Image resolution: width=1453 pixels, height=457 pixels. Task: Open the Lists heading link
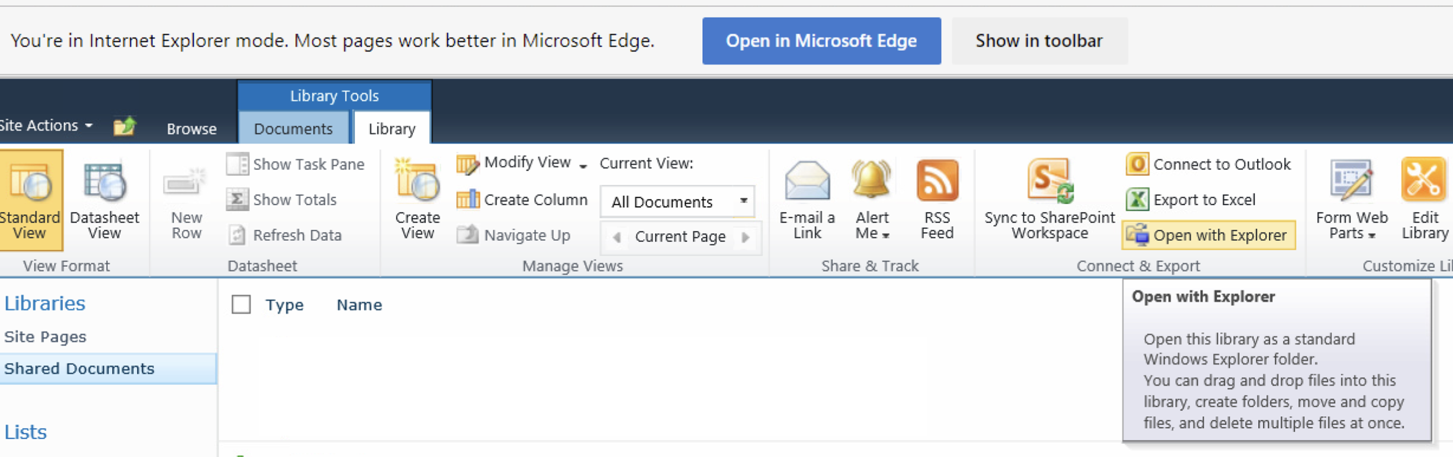pos(25,432)
